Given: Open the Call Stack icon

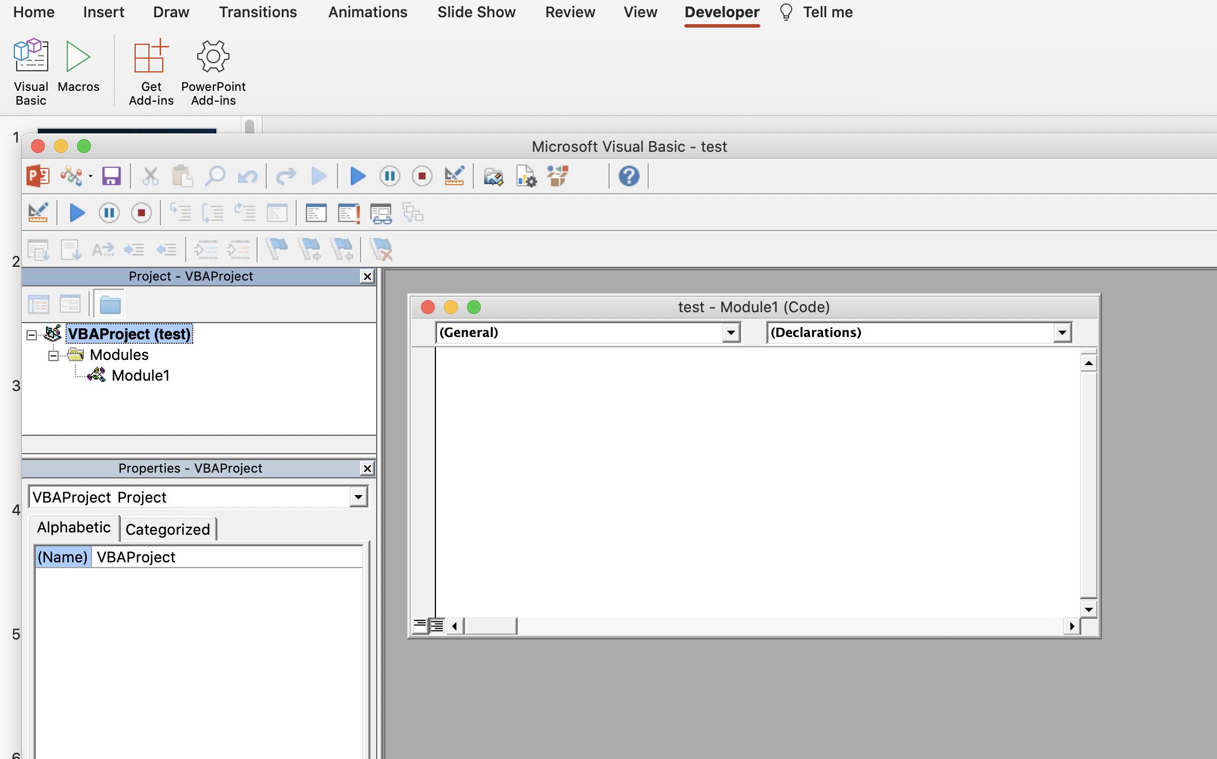Looking at the screenshot, I should pyautogui.click(x=413, y=213).
